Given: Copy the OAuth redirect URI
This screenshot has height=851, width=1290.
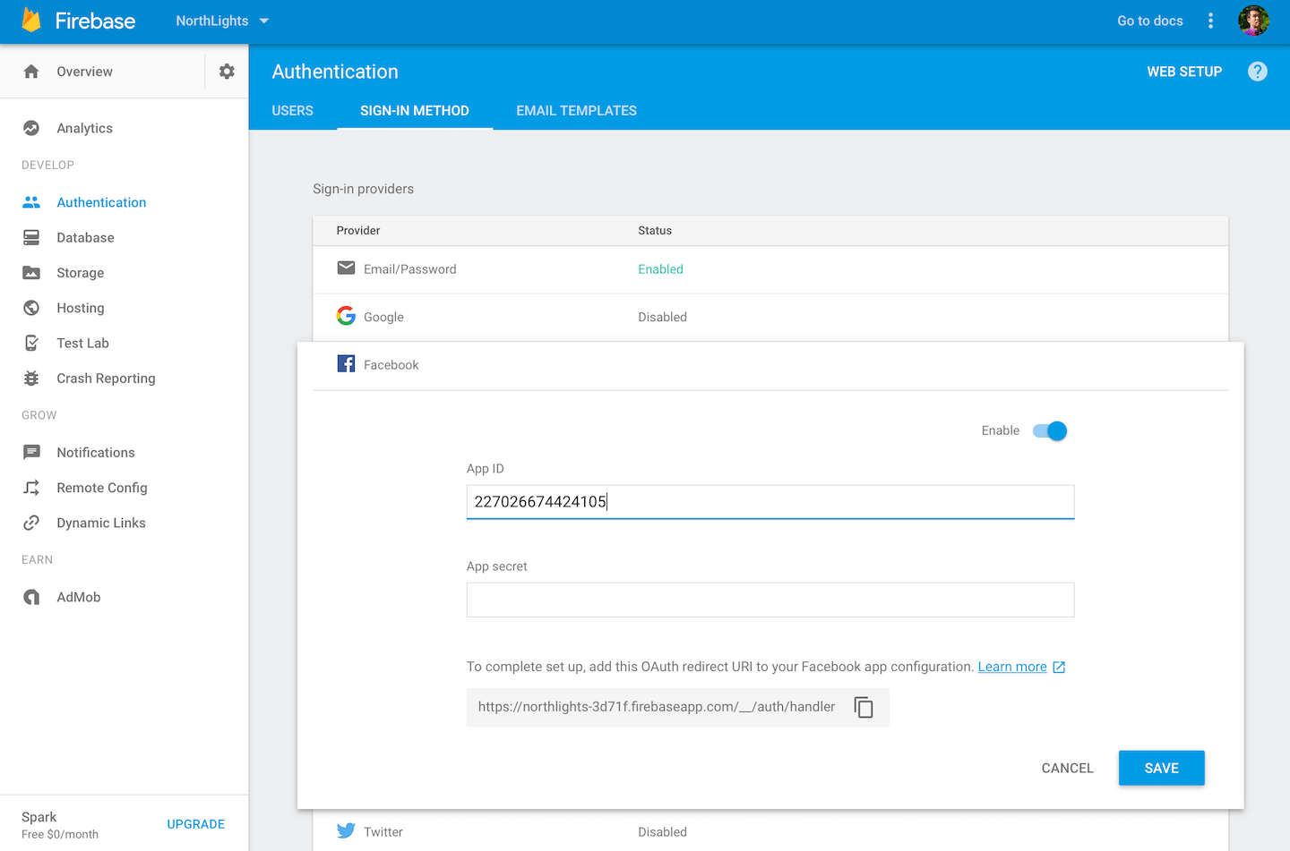Looking at the screenshot, I should tap(864, 707).
